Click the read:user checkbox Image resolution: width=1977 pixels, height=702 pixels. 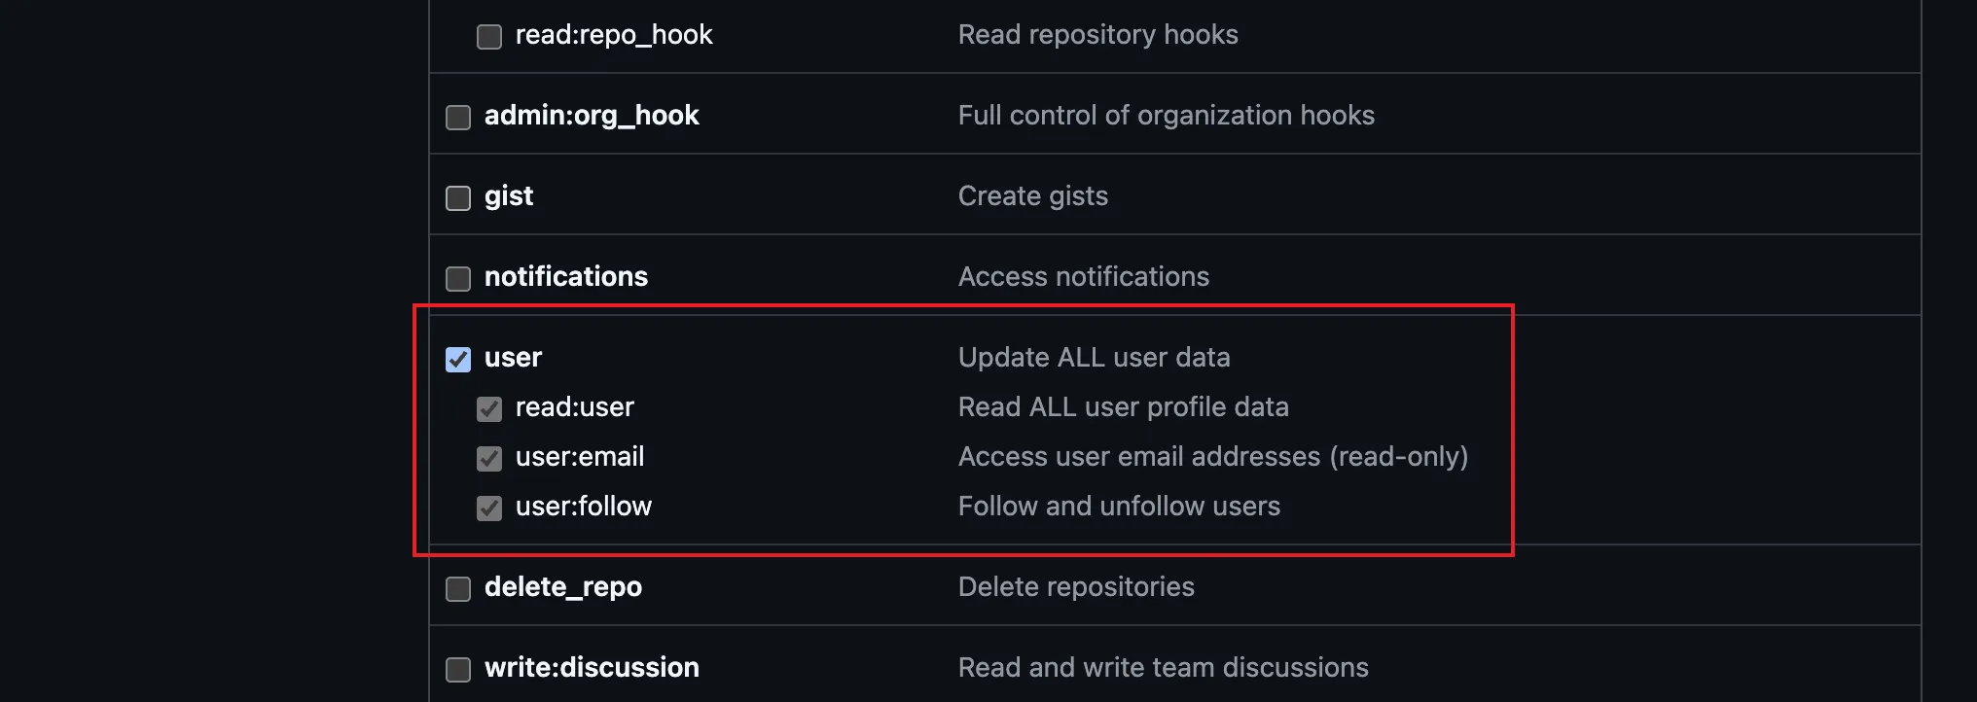click(489, 409)
